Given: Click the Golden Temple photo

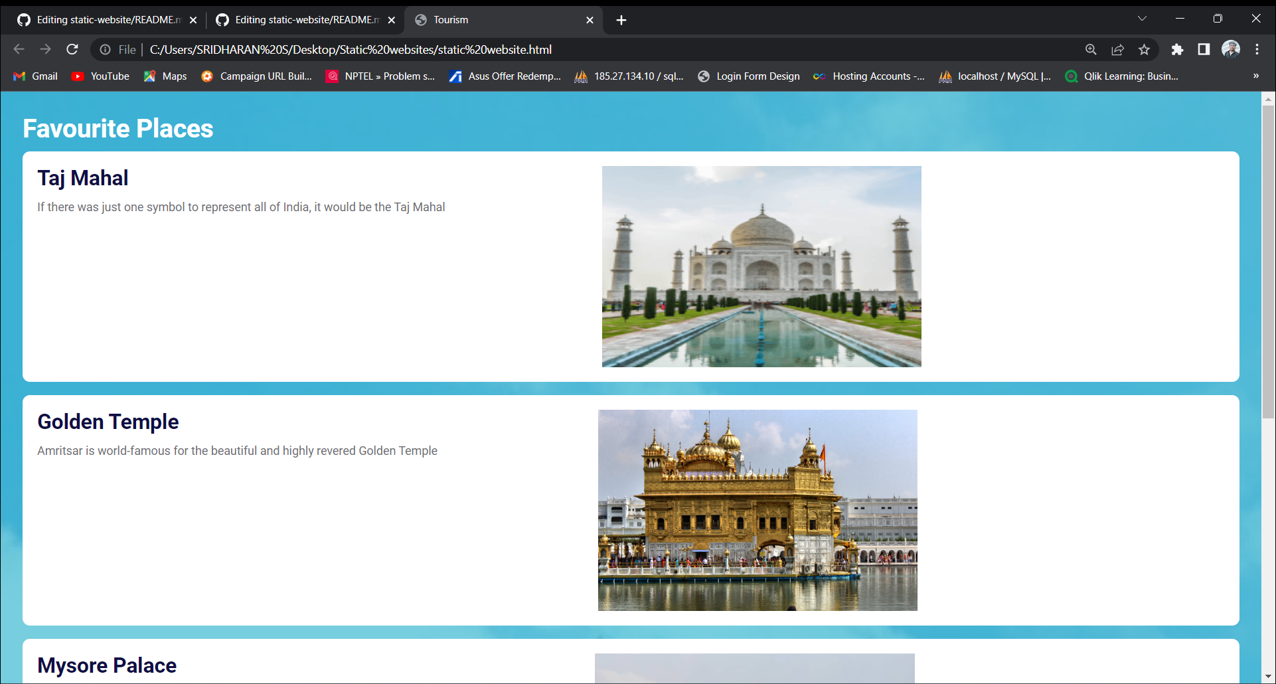Looking at the screenshot, I should click(758, 510).
